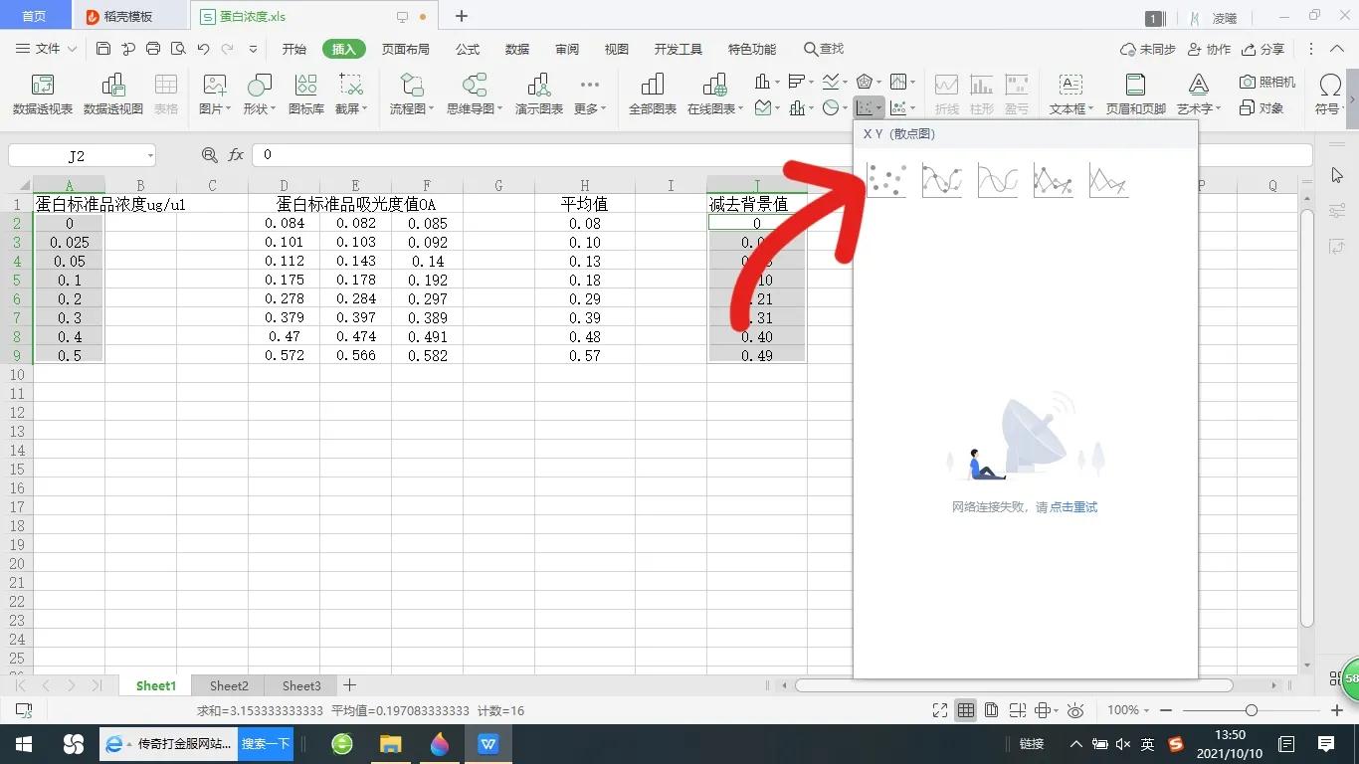Screen dimensions: 1359x764
Task: Insert an 对象 object
Action: pyautogui.click(x=1261, y=107)
